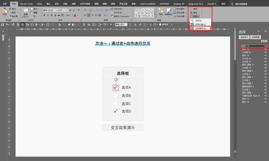Click the Undo arrow icon
269x161 pixels.
point(7,25)
